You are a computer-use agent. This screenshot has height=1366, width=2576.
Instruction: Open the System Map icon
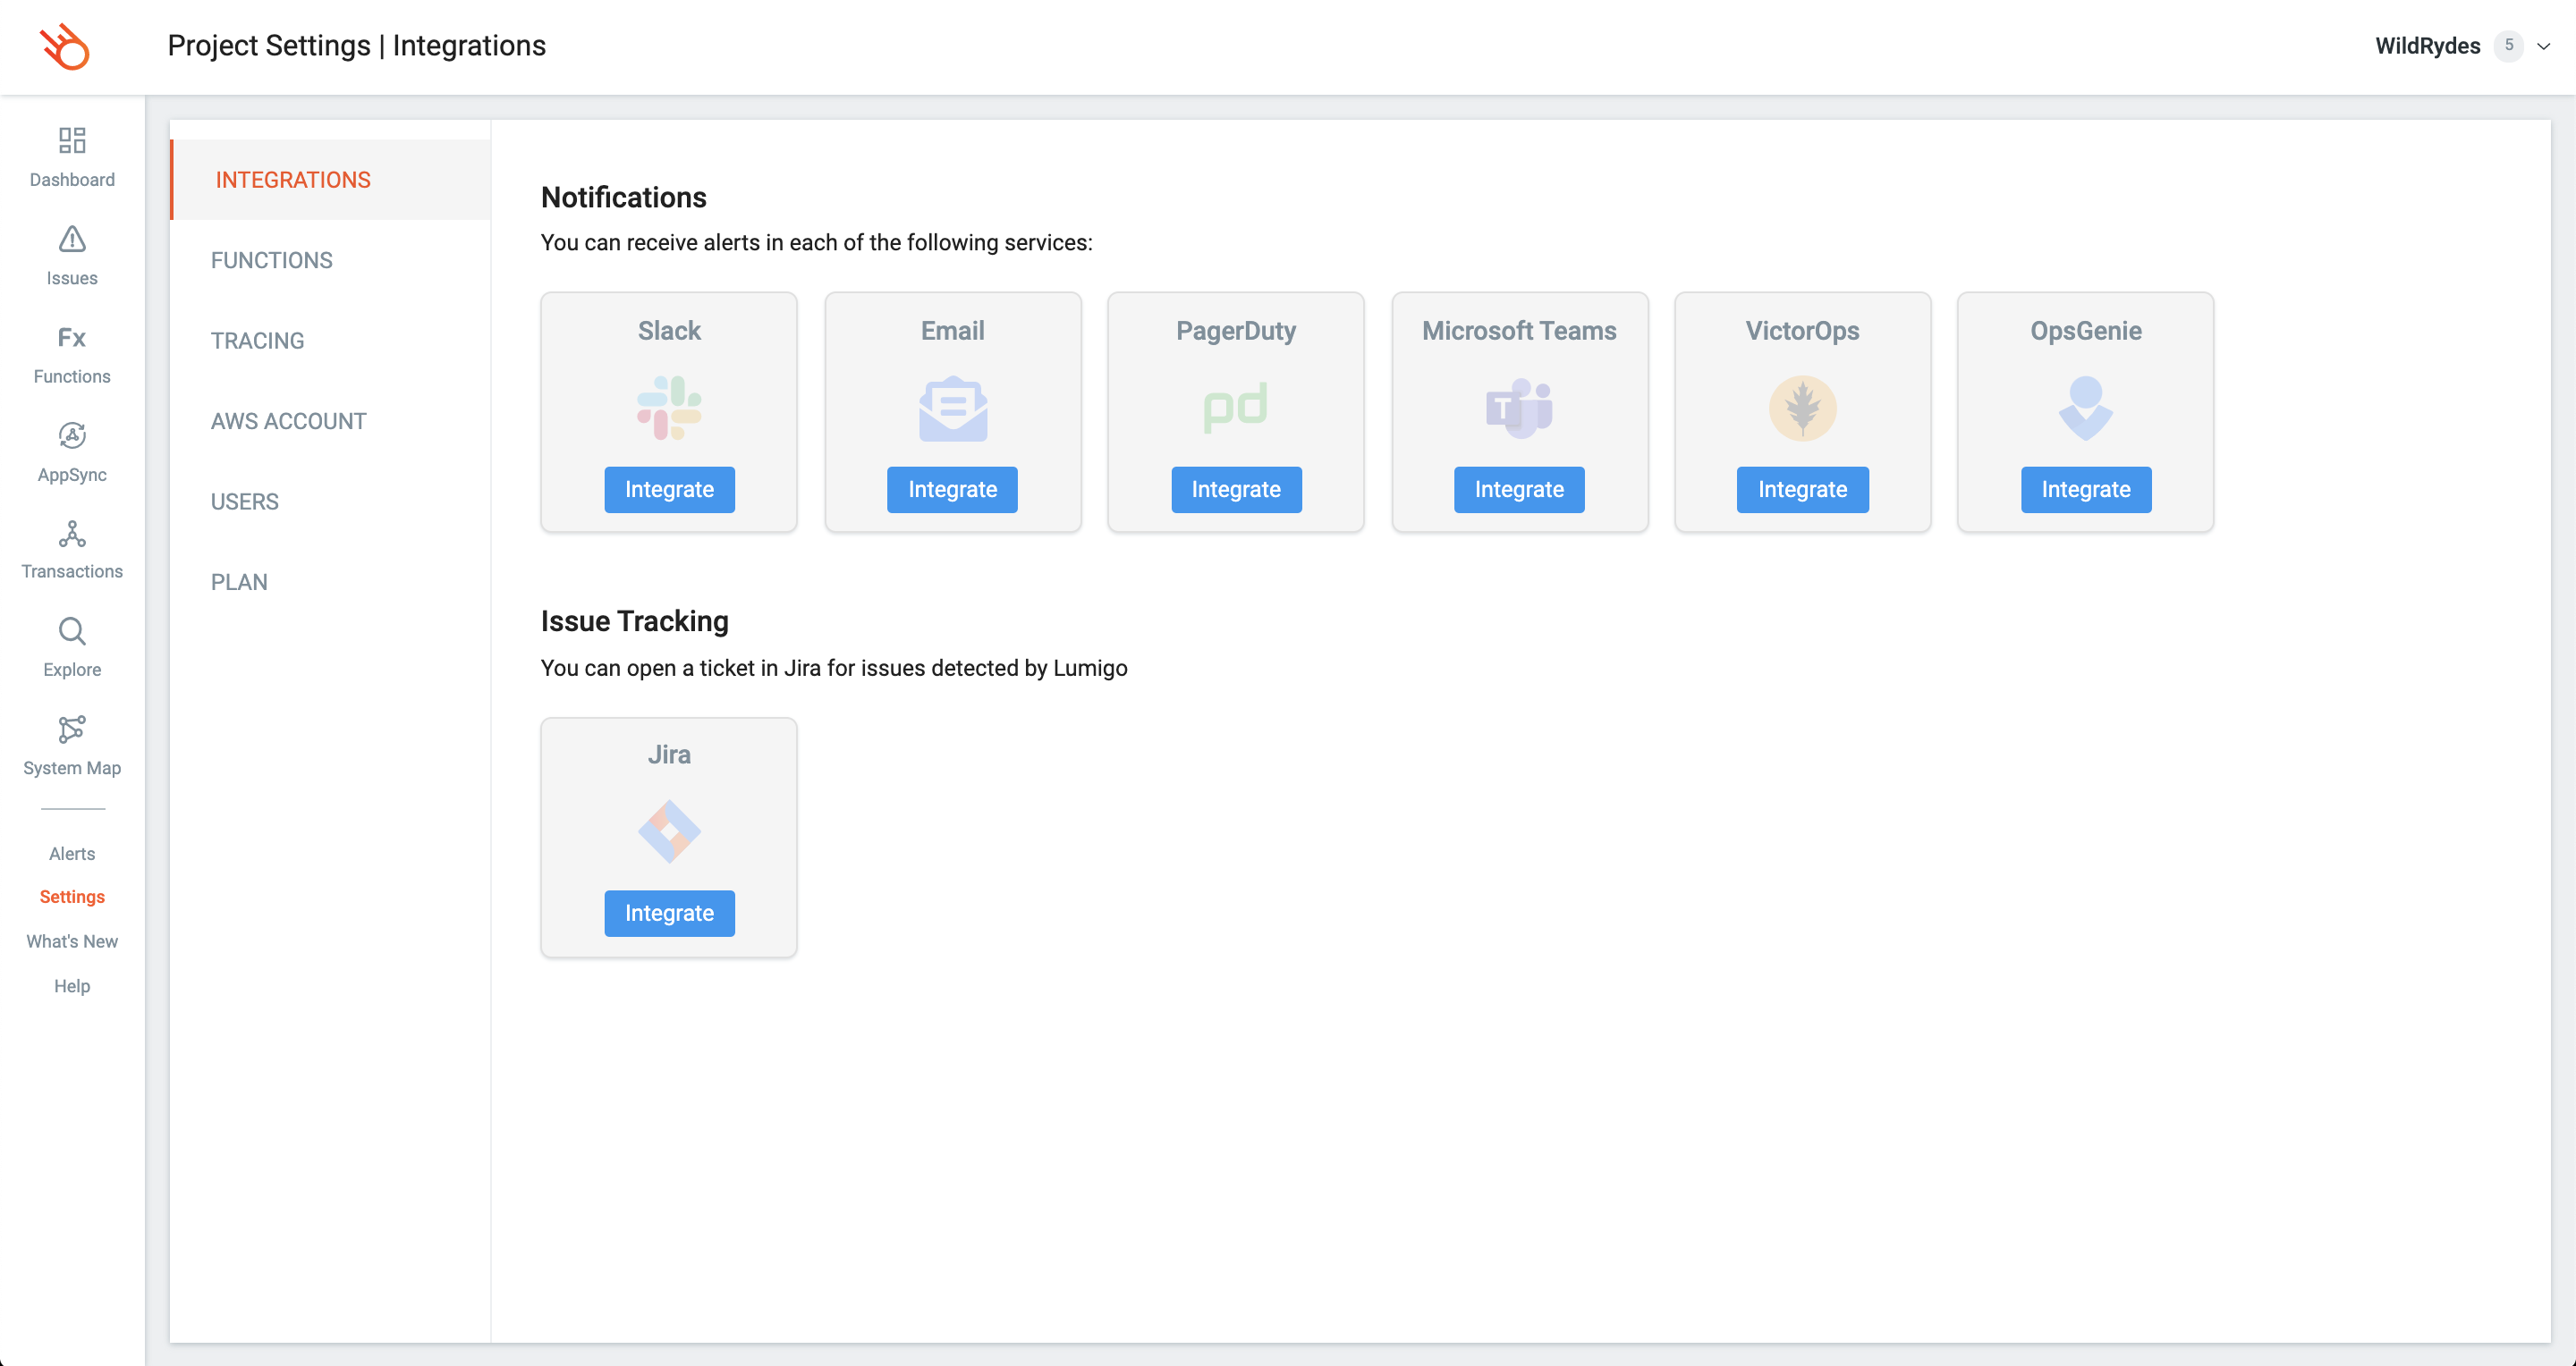coord(72,729)
